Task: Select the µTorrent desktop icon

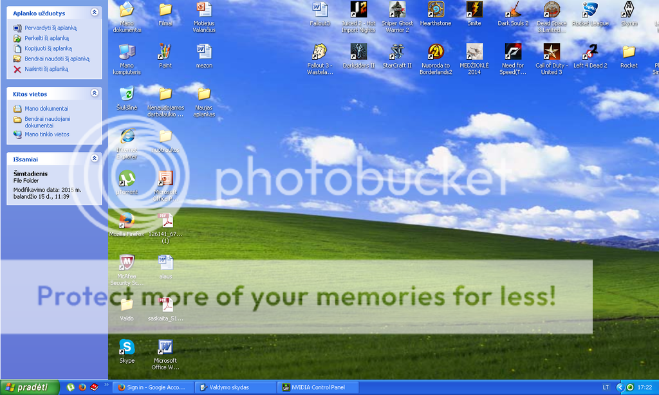Action: pos(127,179)
